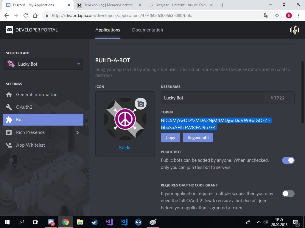Open Discord from the taskbar
Image resolution: width=305 pixels, height=228 pixels.
coord(51,222)
